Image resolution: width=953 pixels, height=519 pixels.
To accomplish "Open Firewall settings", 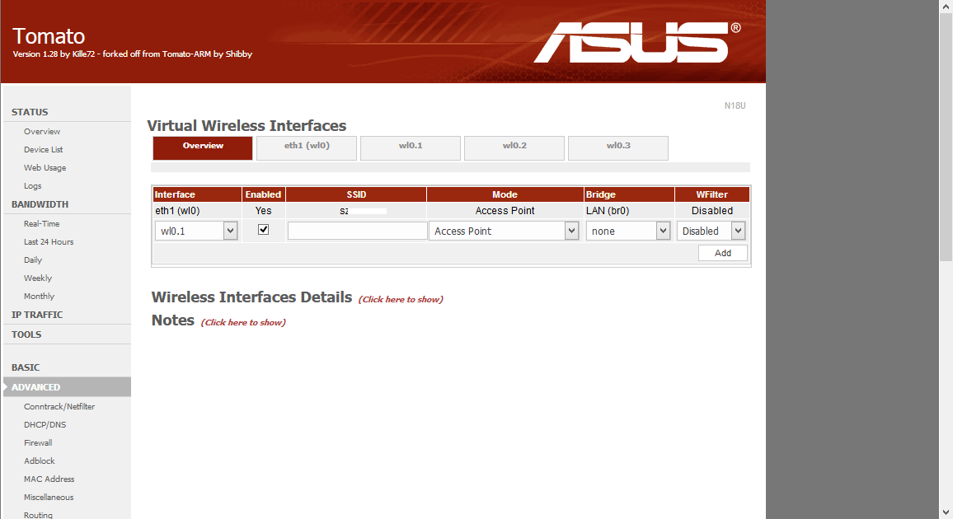I will (x=38, y=443).
